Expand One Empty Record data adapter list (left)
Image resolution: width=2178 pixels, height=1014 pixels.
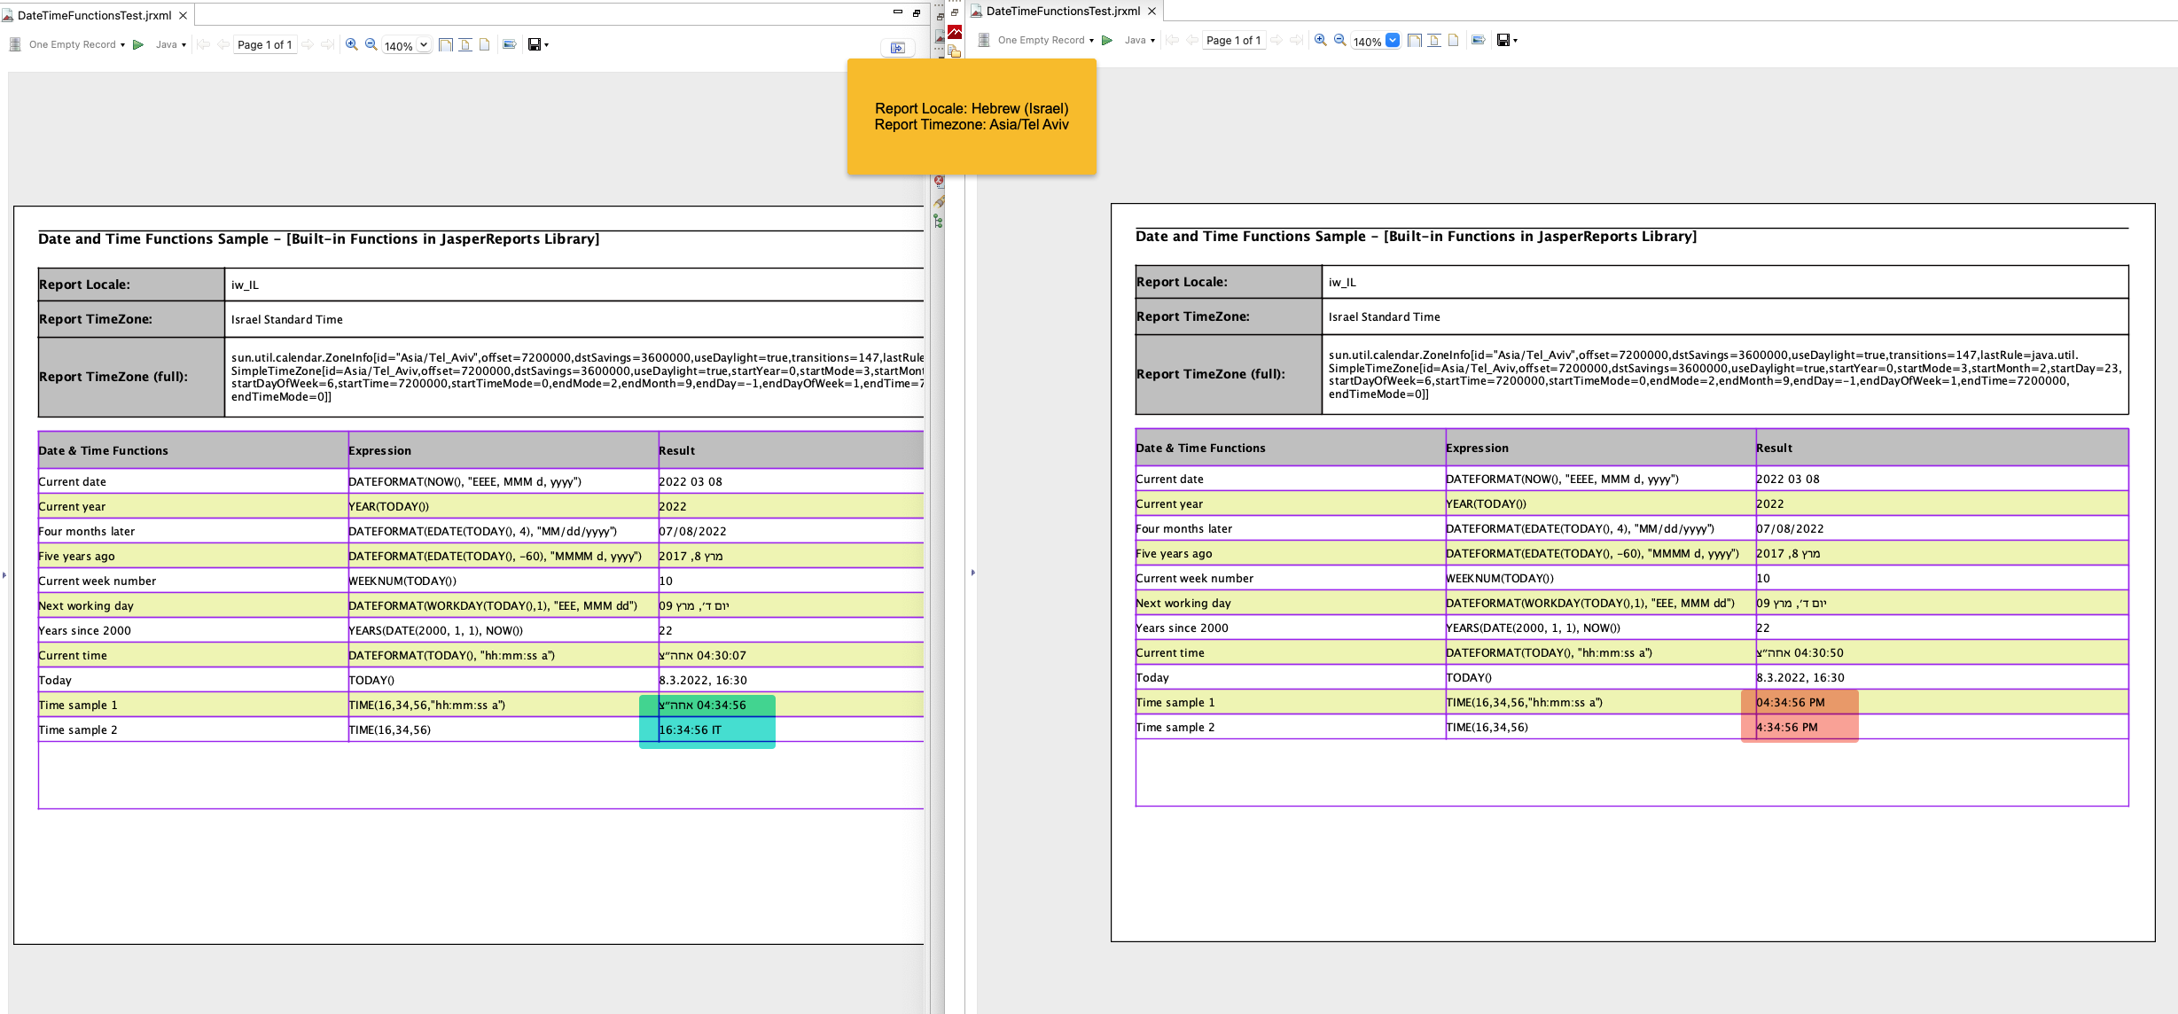pos(122,45)
